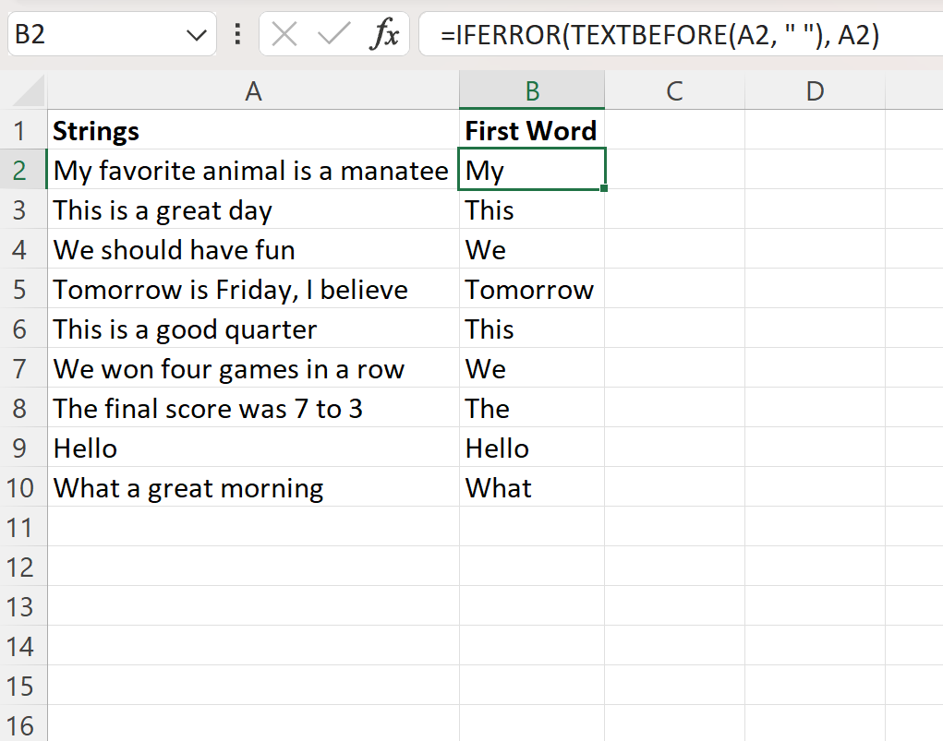Select column D header
This screenshot has width=943, height=741.
[x=814, y=90]
